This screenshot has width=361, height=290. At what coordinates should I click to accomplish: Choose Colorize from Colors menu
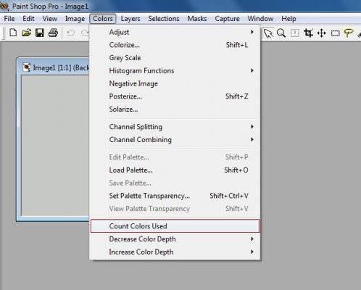175,45
